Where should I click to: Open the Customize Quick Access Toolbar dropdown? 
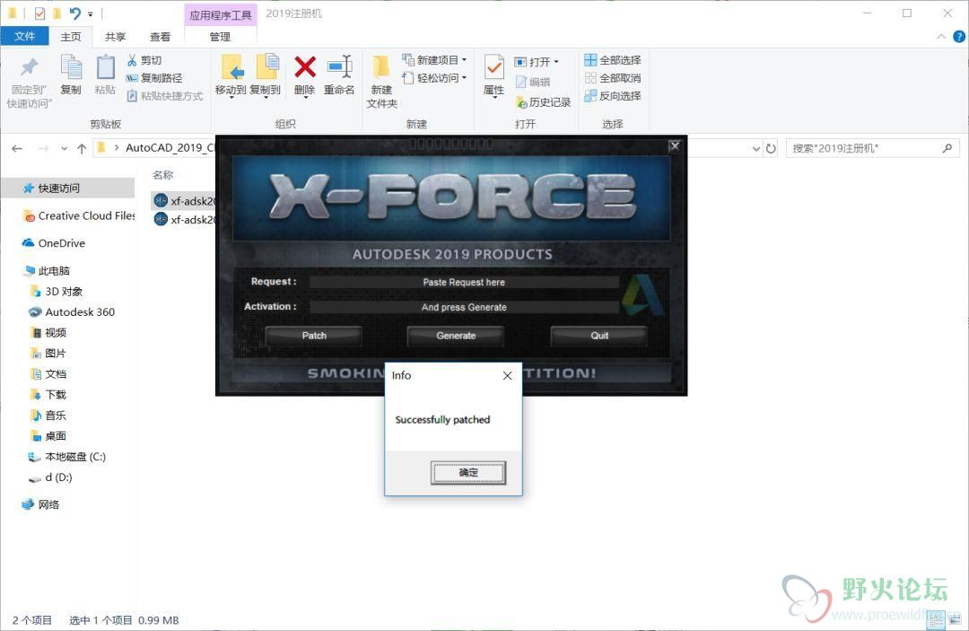click(91, 13)
